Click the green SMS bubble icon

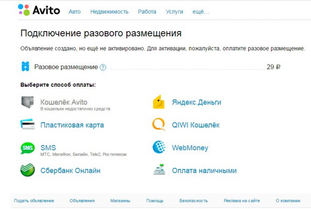pos(28,148)
